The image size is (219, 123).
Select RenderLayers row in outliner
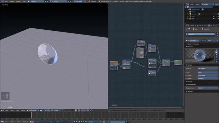[x=195, y=9]
